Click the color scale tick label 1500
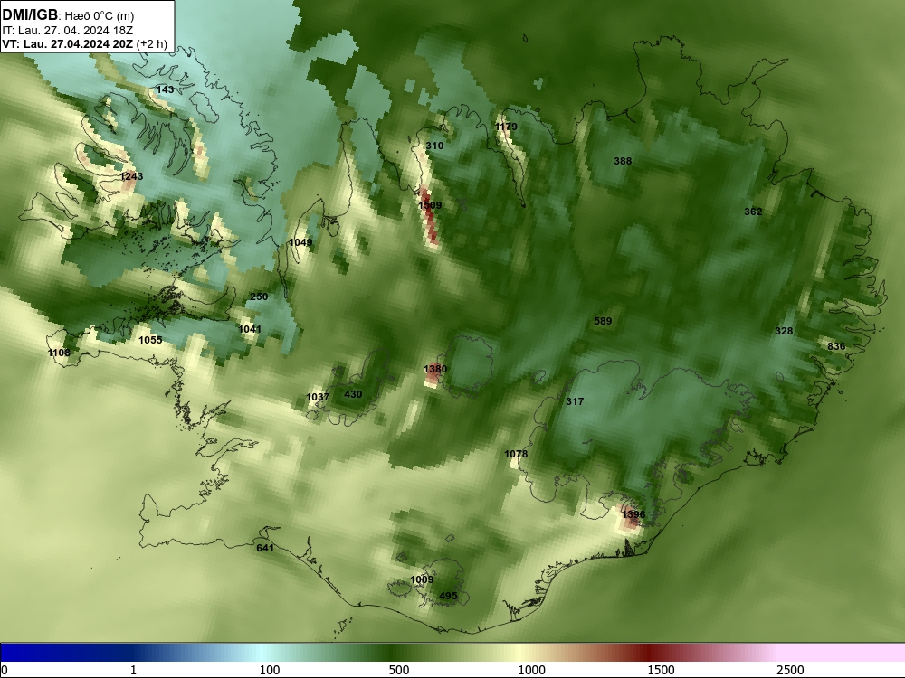The width and height of the screenshot is (905, 678). point(661,670)
